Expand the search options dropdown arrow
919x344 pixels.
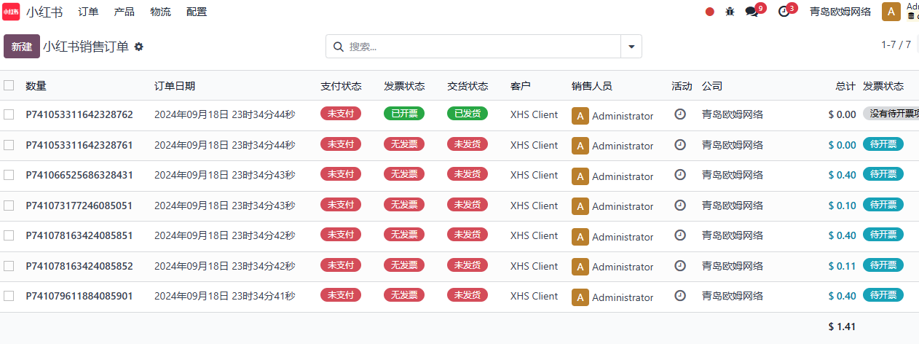coord(631,47)
